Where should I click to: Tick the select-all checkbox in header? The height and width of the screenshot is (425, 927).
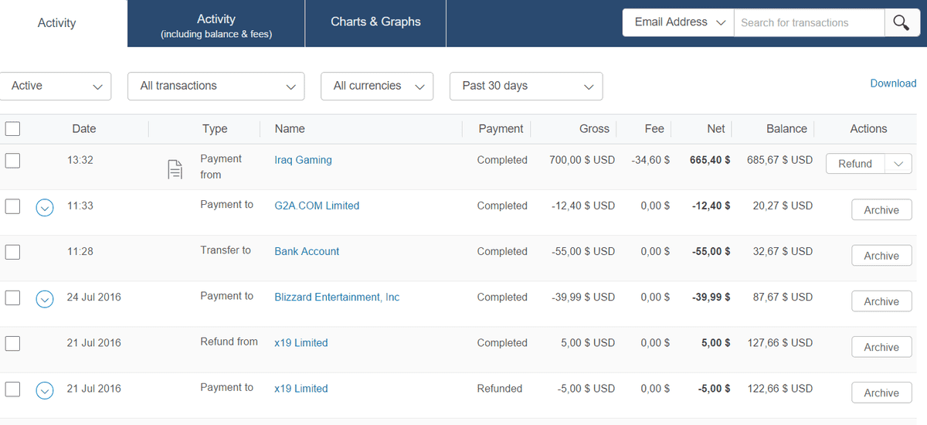point(12,129)
